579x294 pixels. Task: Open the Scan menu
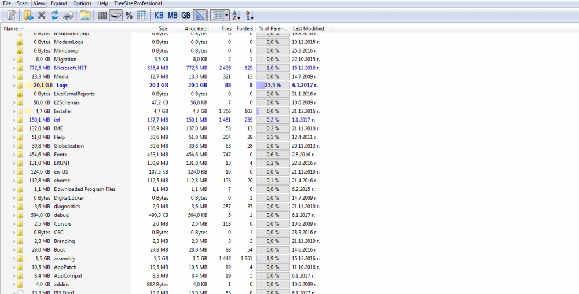22,3
